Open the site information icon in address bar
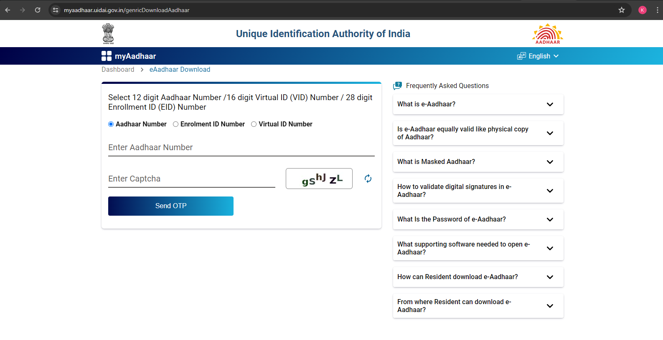This screenshot has width=663, height=340. [x=56, y=10]
